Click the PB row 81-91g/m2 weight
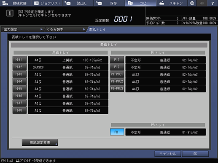 (x=190, y=132)
